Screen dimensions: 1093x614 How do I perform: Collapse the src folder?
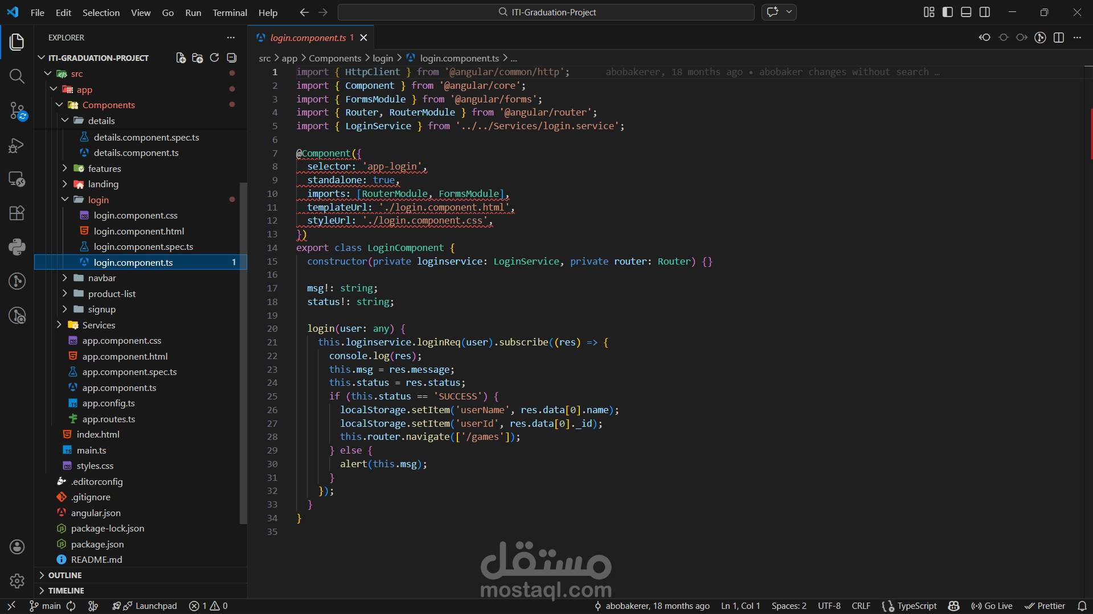pos(48,74)
